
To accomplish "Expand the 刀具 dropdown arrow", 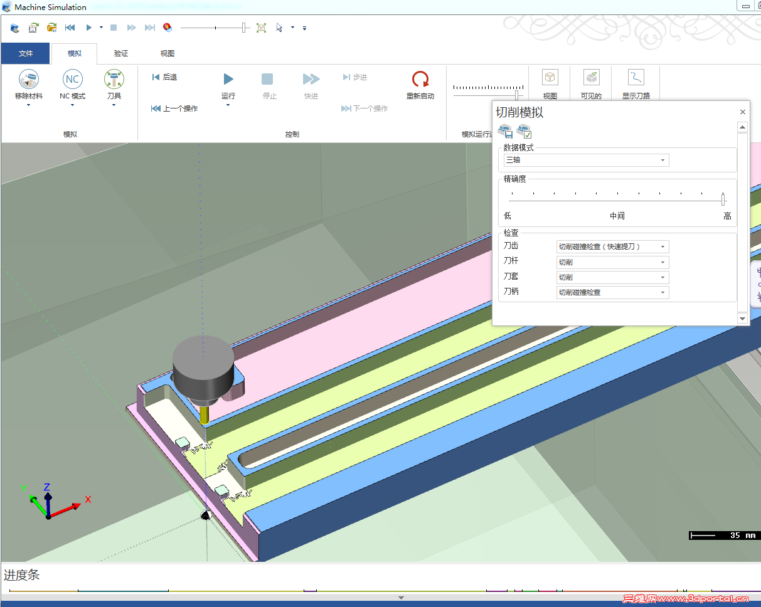I will tap(114, 105).
